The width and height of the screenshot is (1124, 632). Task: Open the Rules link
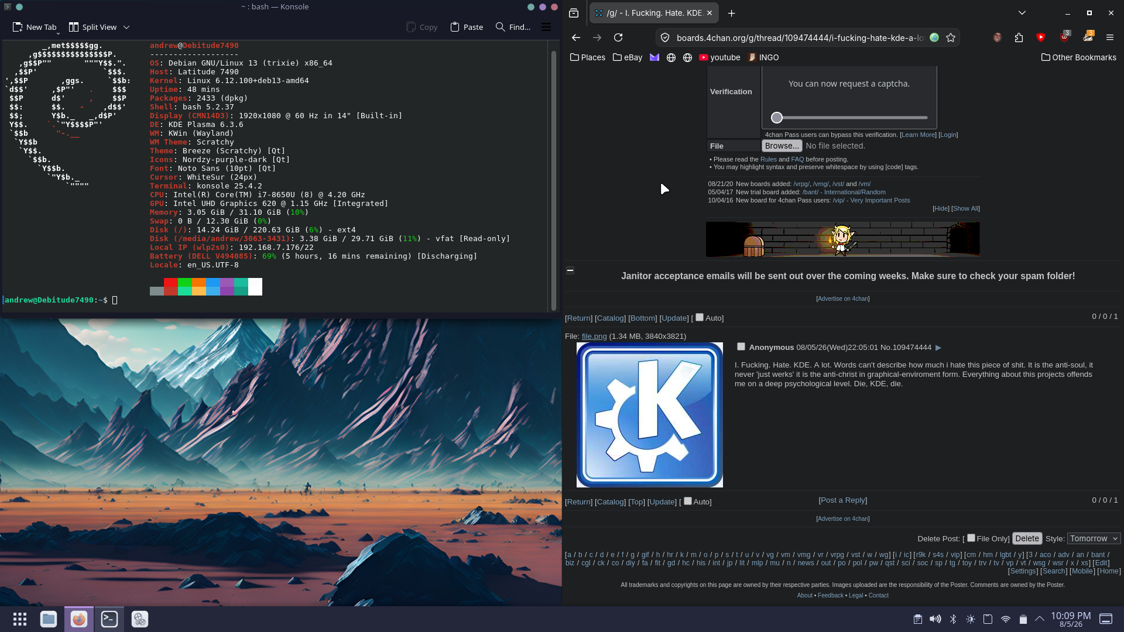pyautogui.click(x=768, y=159)
